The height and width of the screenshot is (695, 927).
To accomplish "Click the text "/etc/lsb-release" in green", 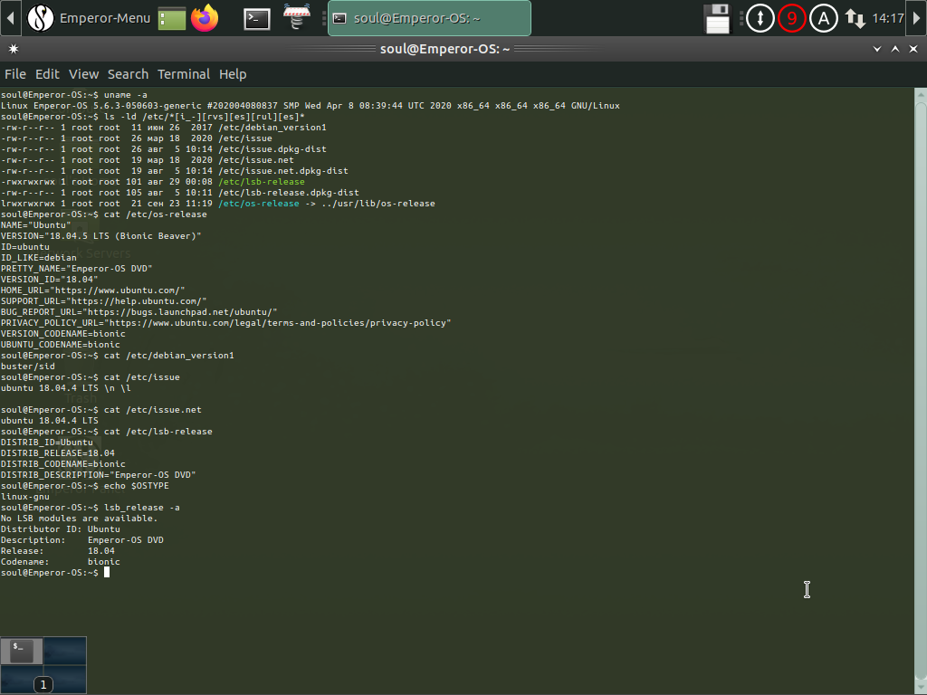I will 262,182.
